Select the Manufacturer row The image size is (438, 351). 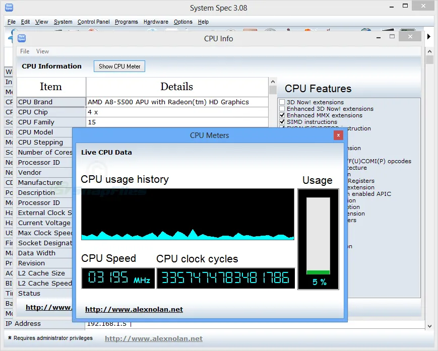45,182
